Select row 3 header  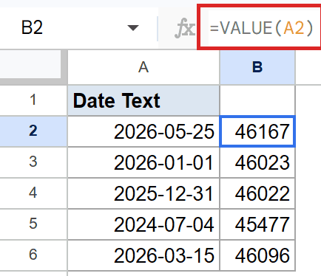tap(33, 162)
